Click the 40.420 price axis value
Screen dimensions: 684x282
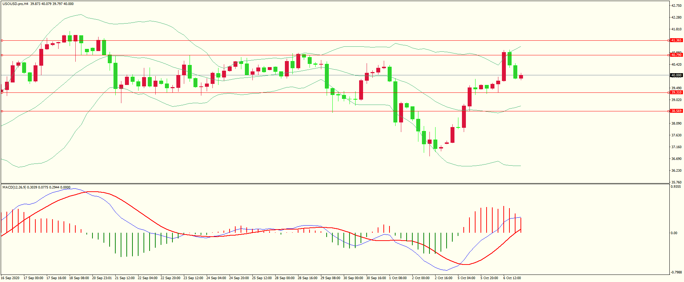coord(677,65)
